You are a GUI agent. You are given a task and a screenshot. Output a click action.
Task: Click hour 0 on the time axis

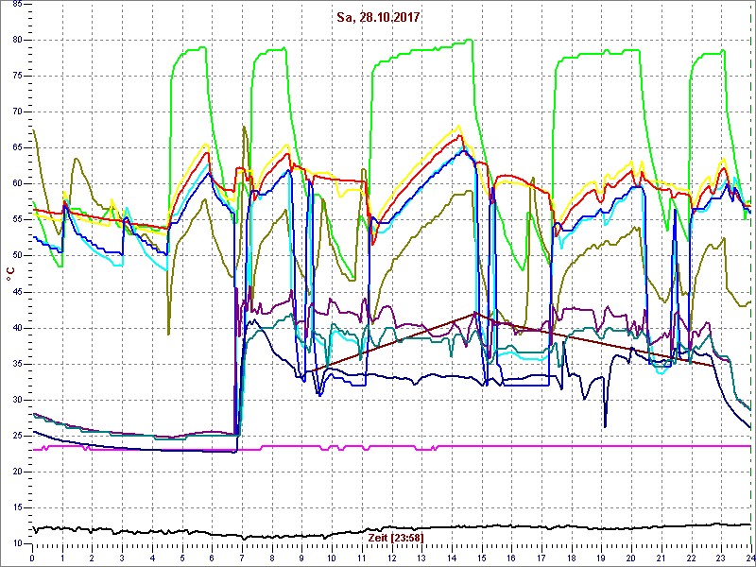[x=32, y=558]
